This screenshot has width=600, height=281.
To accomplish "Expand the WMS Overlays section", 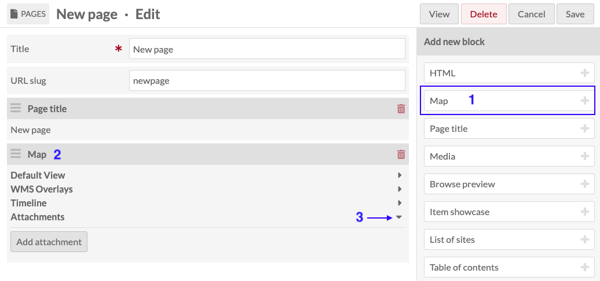I will (400, 189).
